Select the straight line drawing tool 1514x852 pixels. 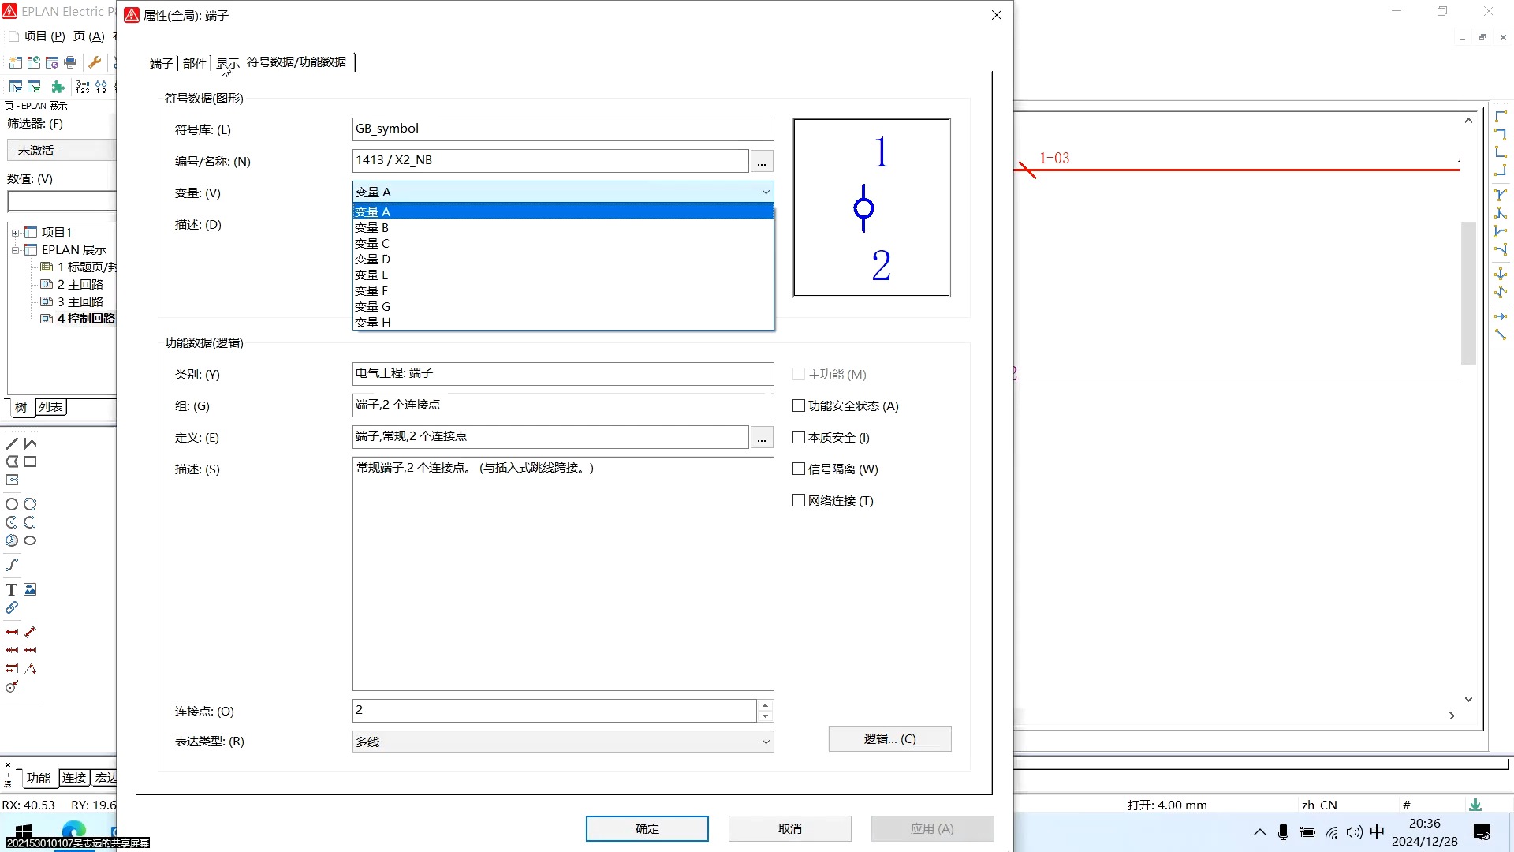click(x=12, y=443)
